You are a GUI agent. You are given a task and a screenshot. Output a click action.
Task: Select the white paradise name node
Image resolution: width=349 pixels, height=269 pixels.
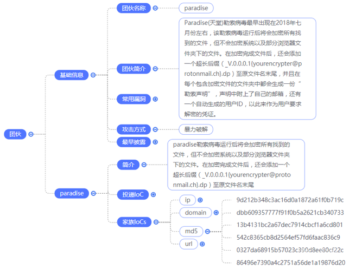pos(196,8)
